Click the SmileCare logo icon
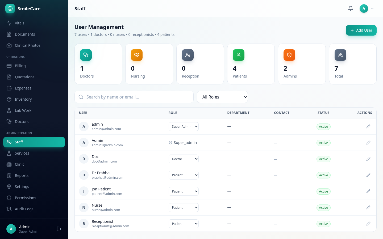Screen dimensions: 383x239 pos(10,8)
